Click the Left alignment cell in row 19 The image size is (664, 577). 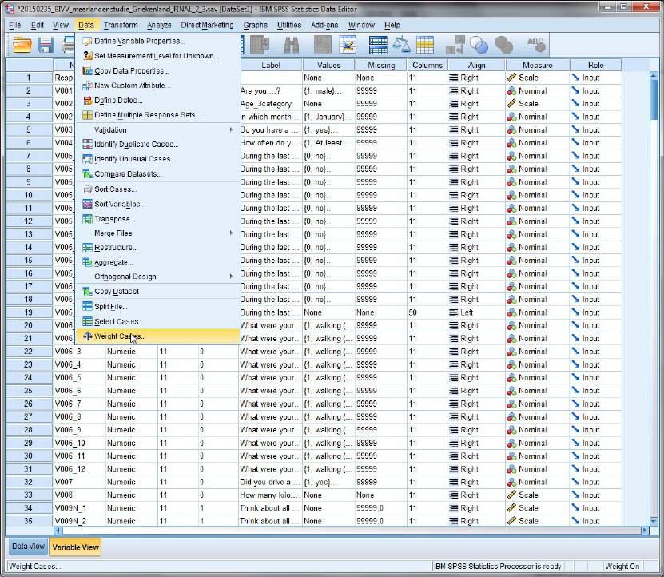tap(476, 312)
